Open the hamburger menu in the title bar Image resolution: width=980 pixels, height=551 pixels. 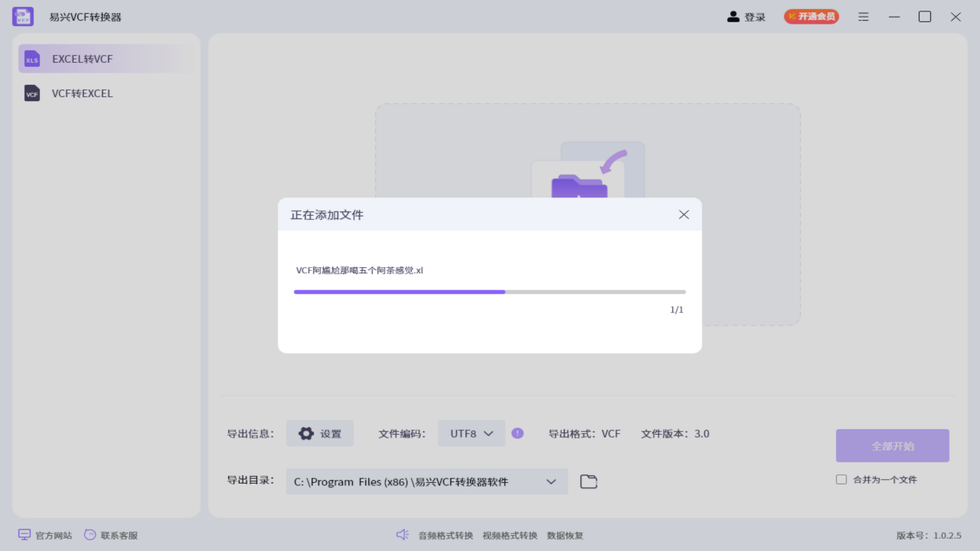863,16
